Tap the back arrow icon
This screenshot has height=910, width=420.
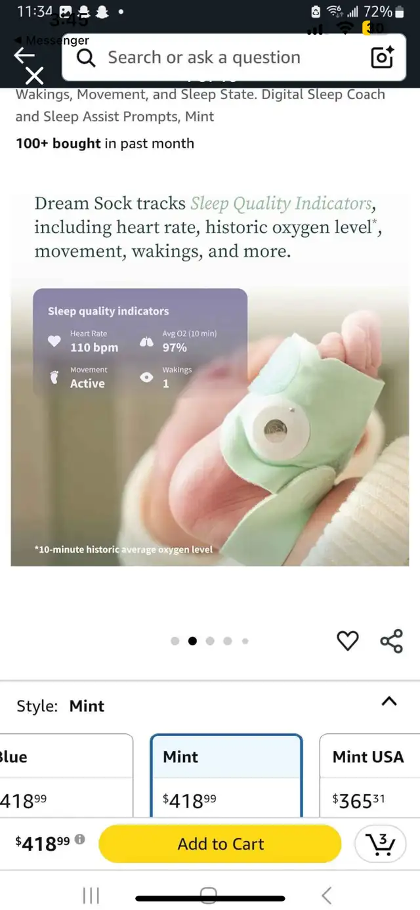point(25,56)
